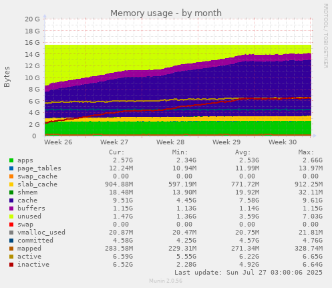The width and height of the screenshot is (332, 288).
Task: Click the purple buffers legend swatch
Action: (x=11, y=208)
